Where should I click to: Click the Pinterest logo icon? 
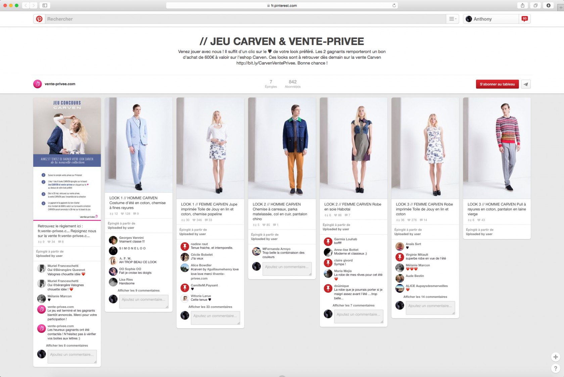39,19
